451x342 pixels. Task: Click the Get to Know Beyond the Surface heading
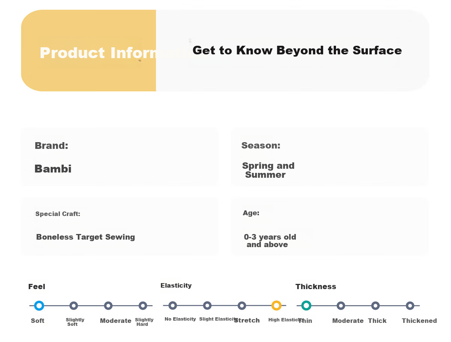click(297, 50)
